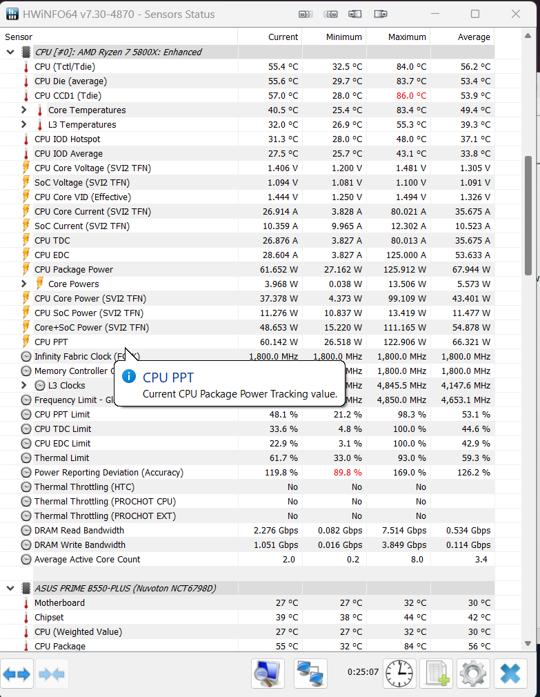The width and height of the screenshot is (540, 697).
Task: Select Thermal Throttling (HTC) row
Action: pyautogui.click(x=248, y=487)
